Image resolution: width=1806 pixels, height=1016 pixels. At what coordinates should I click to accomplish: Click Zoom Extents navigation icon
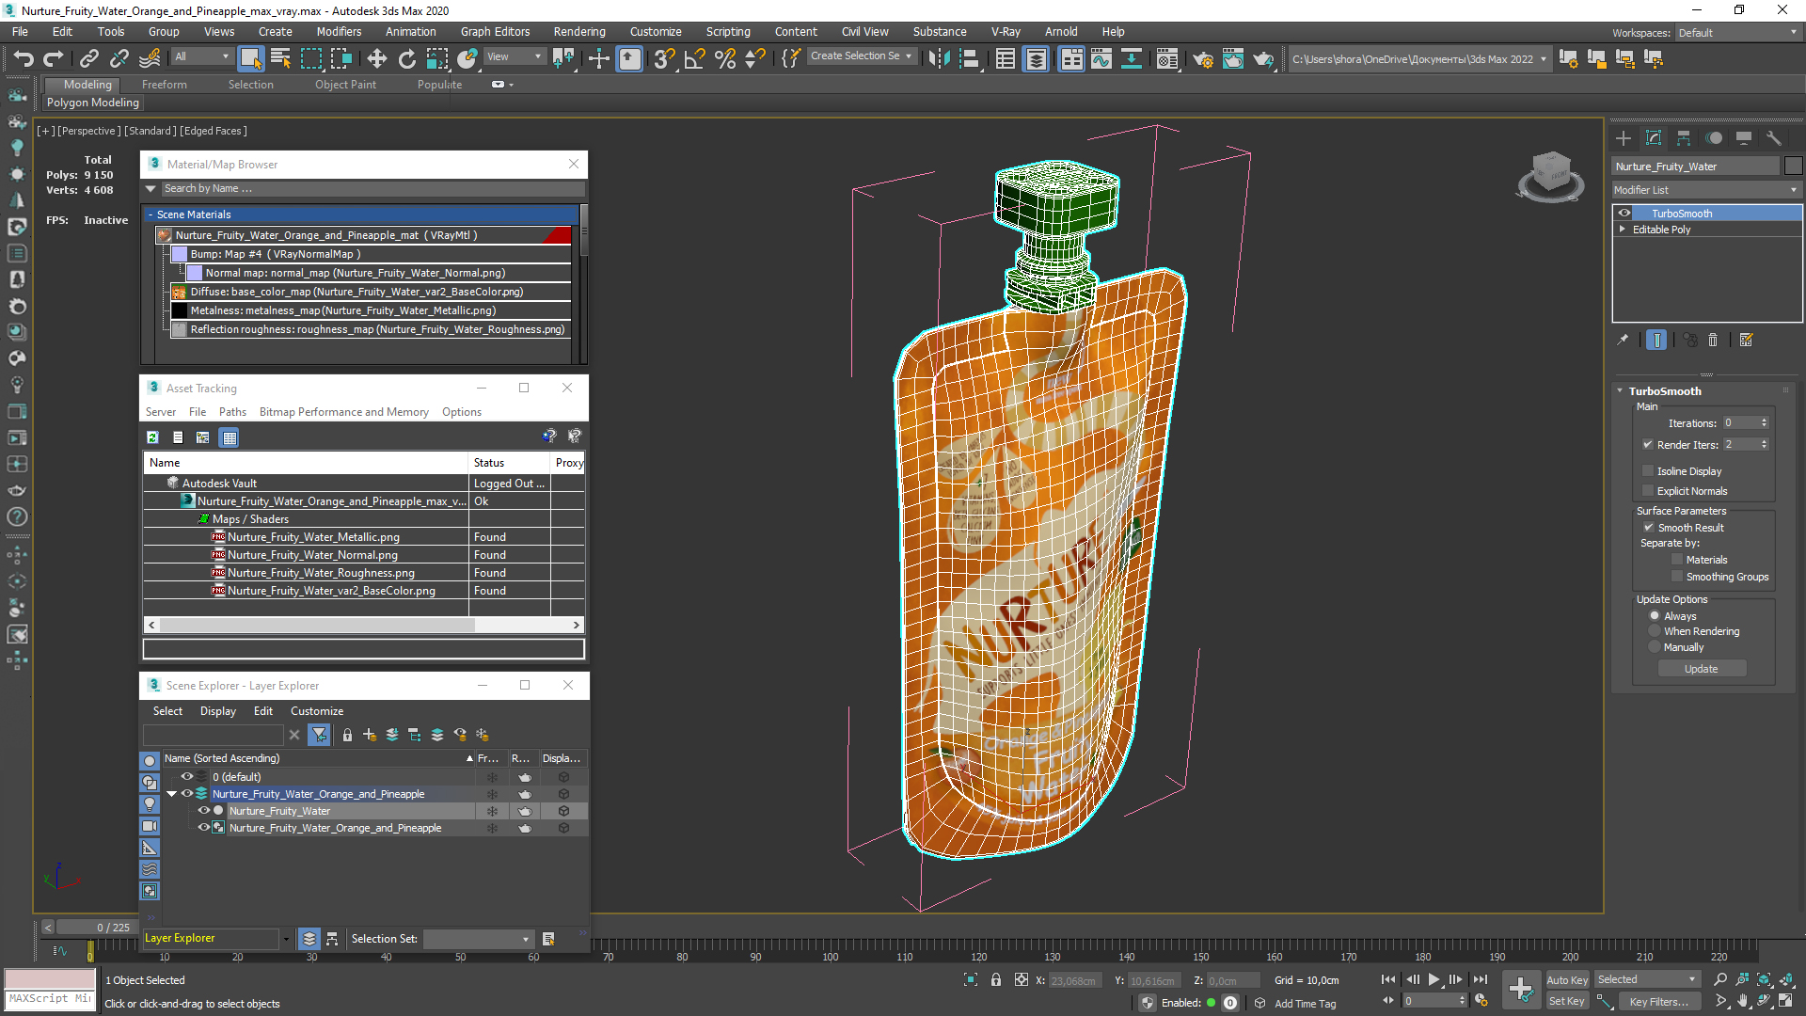point(1764,979)
